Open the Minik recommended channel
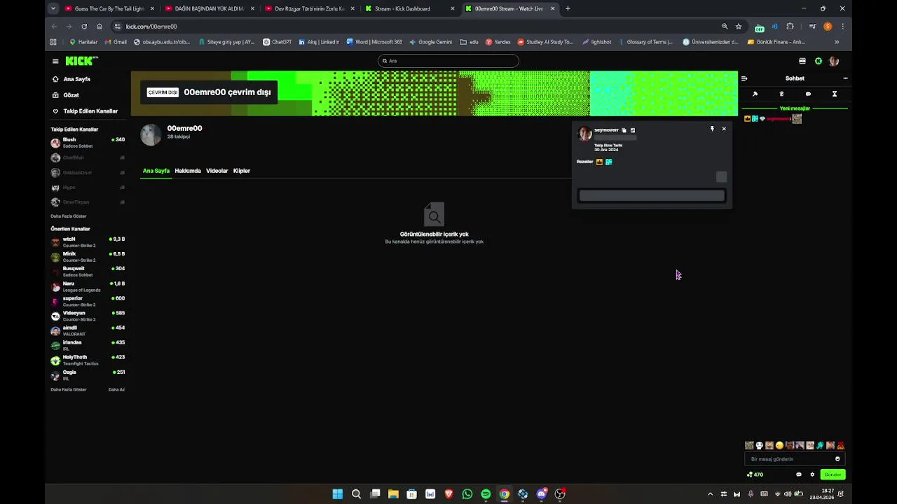The height and width of the screenshot is (504, 897). click(x=88, y=257)
